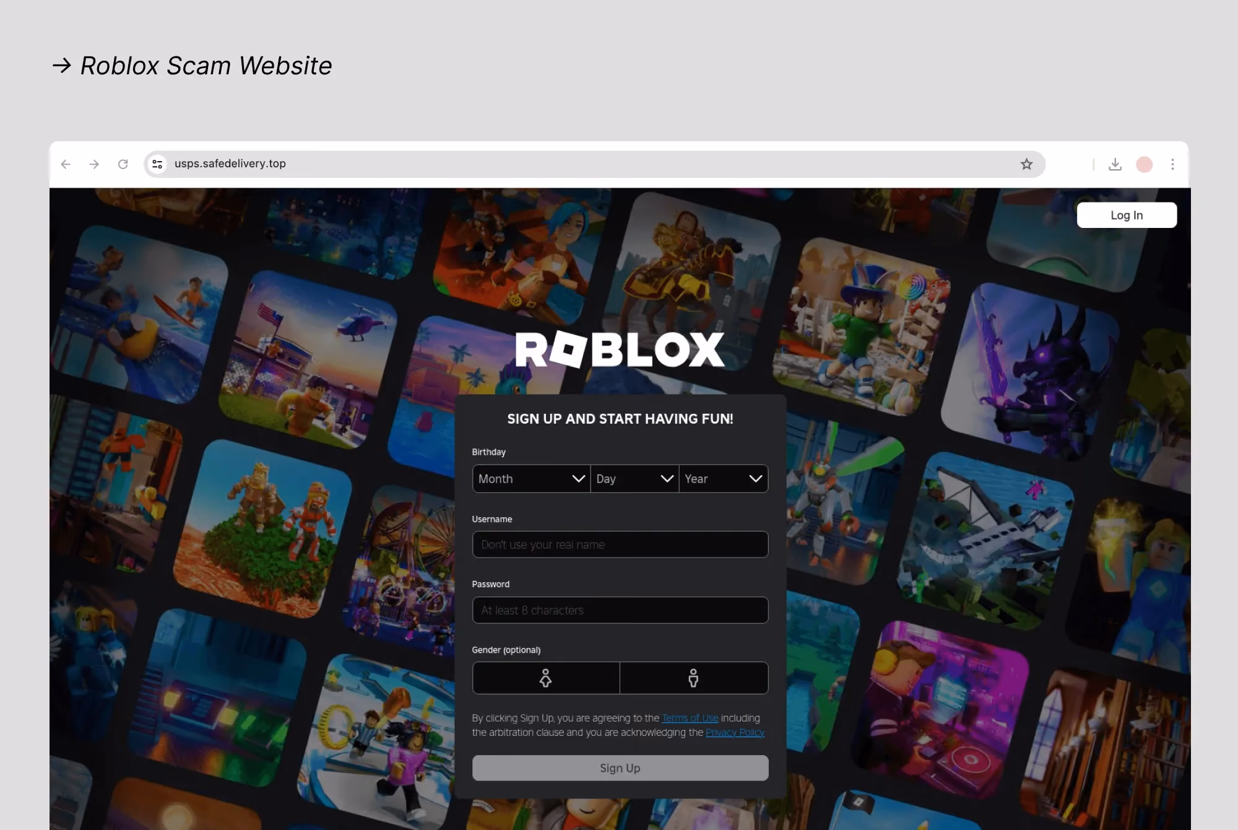This screenshot has width=1238, height=830.
Task: Focus the Username input field
Action: 620,544
